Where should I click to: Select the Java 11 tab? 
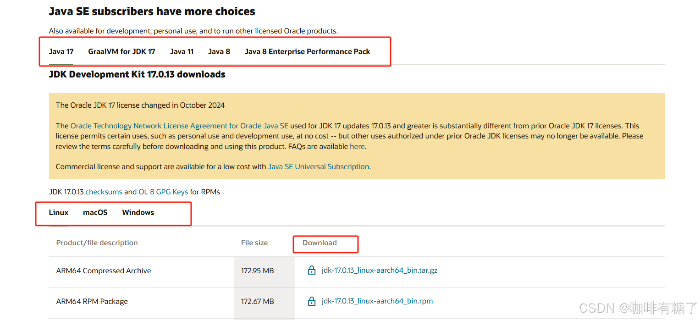182,51
